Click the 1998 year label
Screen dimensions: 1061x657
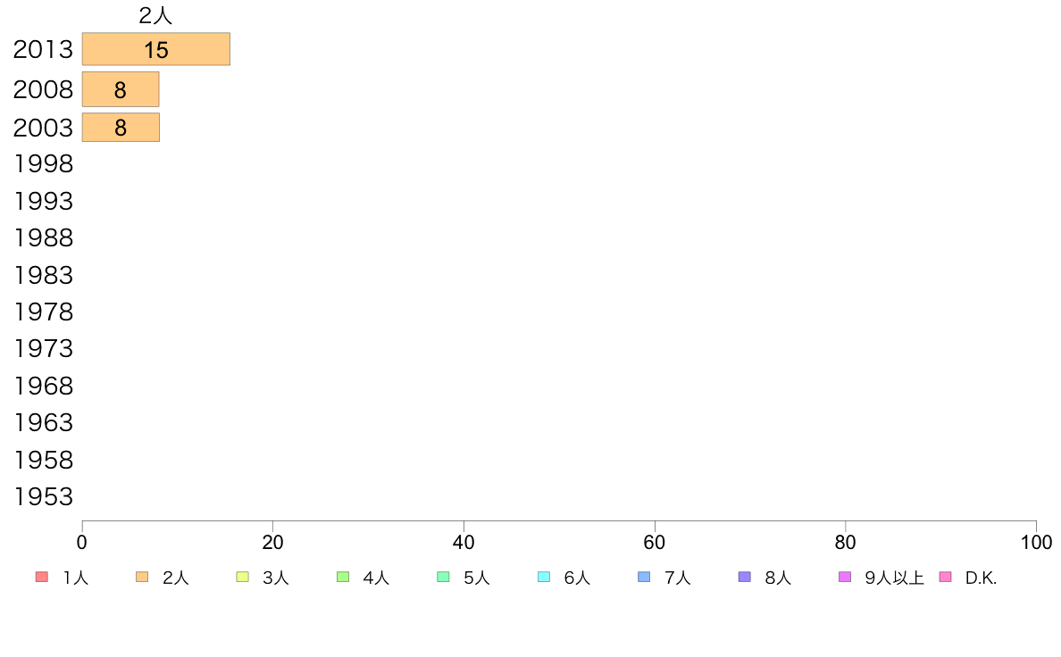(x=43, y=163)
